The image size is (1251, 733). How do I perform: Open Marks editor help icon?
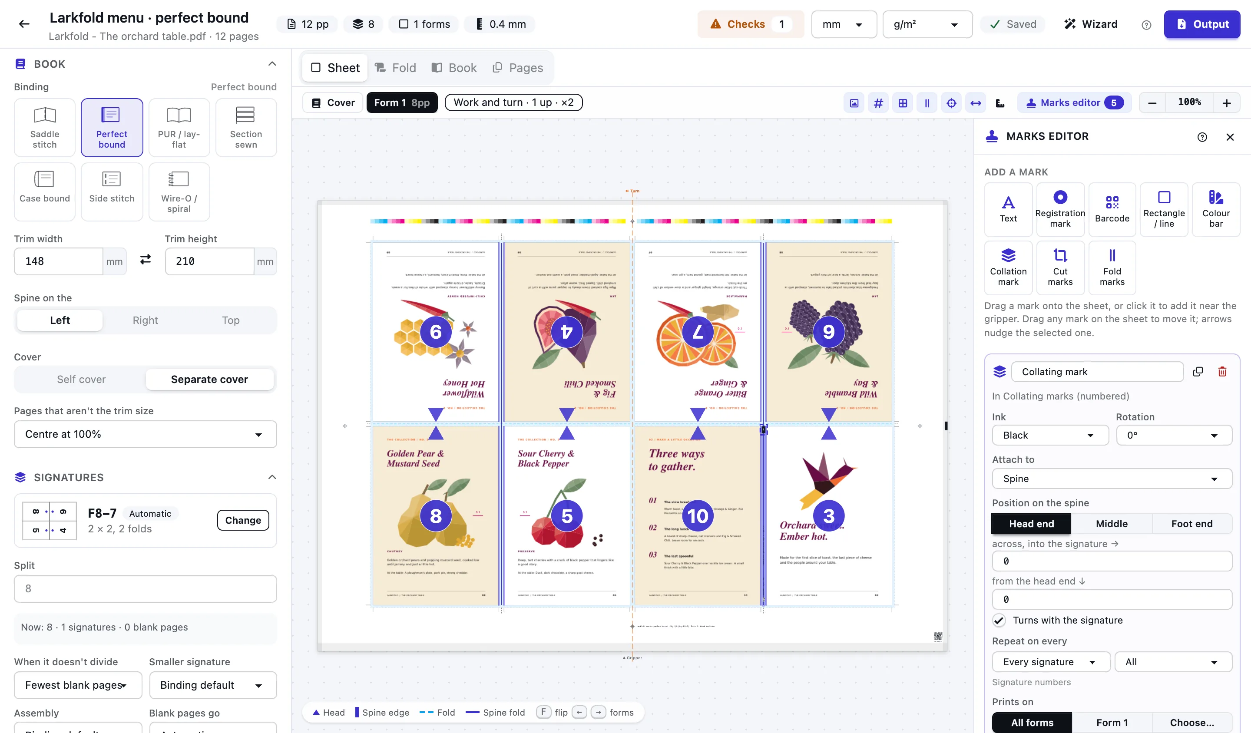pyautogui.click(x=1202, y=137)
